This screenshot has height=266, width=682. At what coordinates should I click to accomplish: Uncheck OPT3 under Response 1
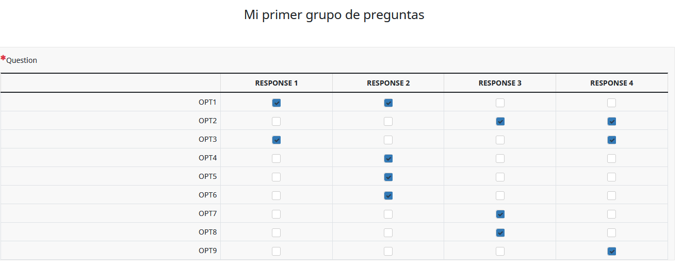pyautogui.click(x=277, y=140)
